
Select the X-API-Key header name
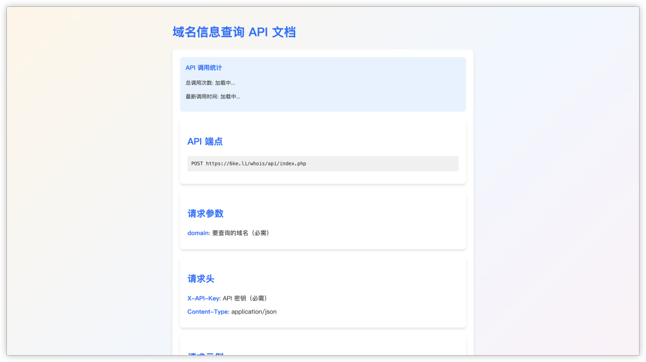coord(204,298)
